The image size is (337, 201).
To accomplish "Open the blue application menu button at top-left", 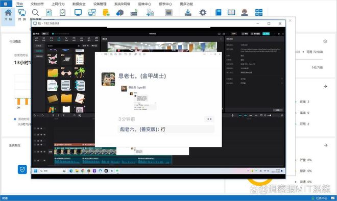I will [x=6, y=4].
